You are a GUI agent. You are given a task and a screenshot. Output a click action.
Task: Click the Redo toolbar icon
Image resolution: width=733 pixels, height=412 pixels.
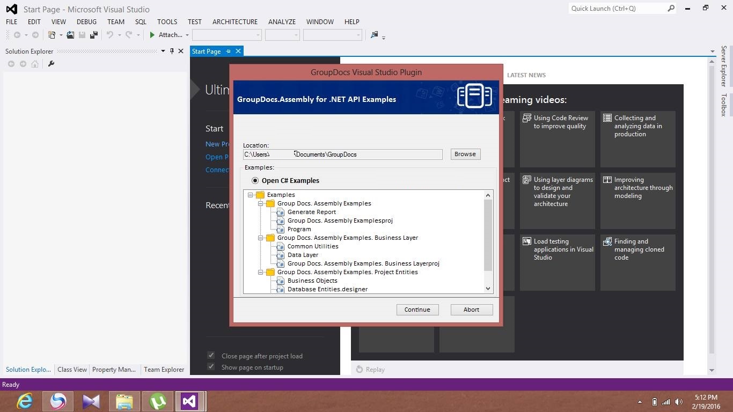pyautogui.click(x=129, y=35)
